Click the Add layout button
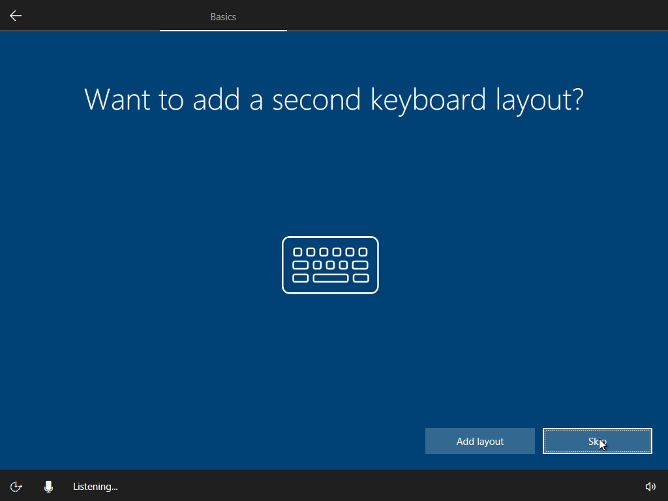 pos(479,441)
